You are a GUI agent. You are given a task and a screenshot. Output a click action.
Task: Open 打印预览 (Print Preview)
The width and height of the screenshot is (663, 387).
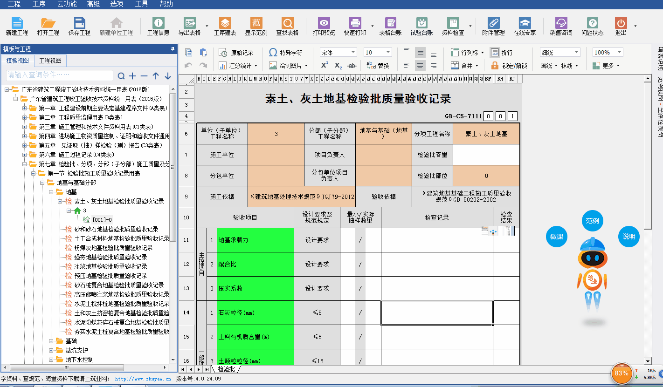pos(324,26)
